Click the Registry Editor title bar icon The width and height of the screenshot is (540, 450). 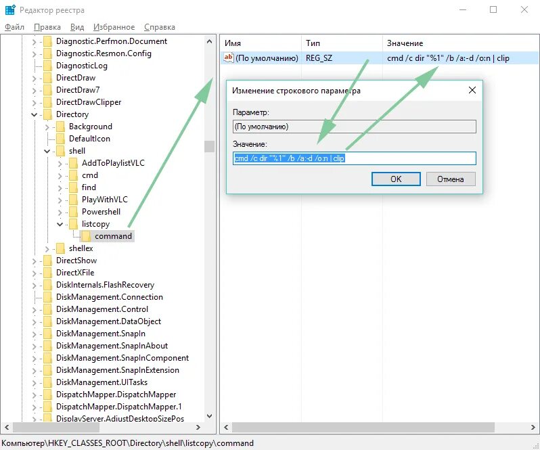[x=10, y=10]
